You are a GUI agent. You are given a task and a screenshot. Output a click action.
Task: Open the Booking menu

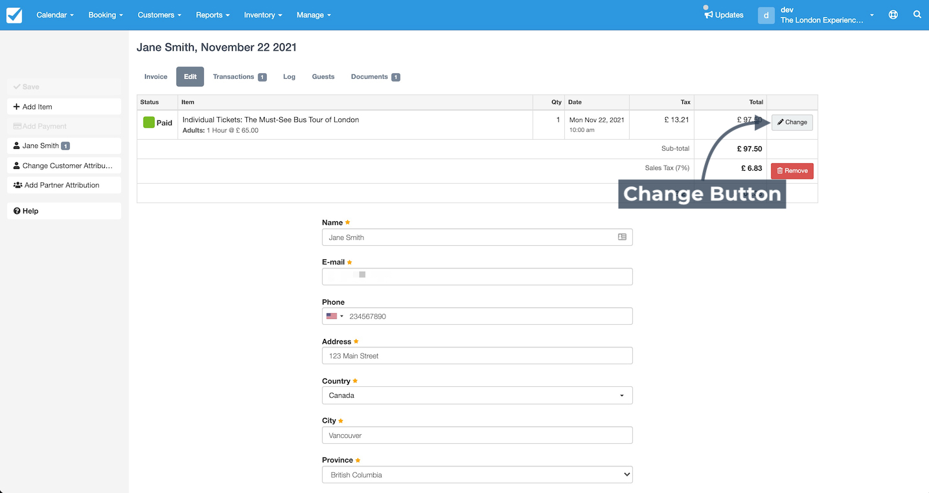click(106, 15)
